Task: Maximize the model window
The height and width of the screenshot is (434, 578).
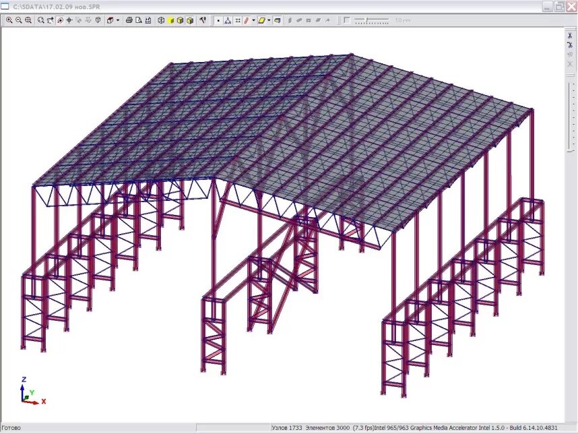Action: point(559,6)
